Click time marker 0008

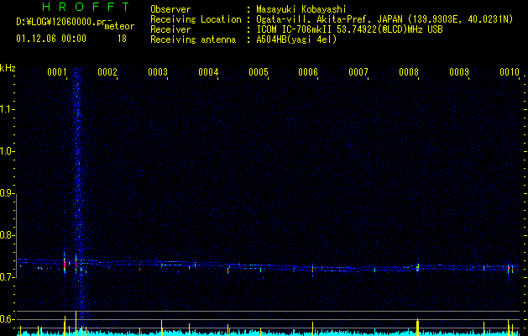[409, 72]
